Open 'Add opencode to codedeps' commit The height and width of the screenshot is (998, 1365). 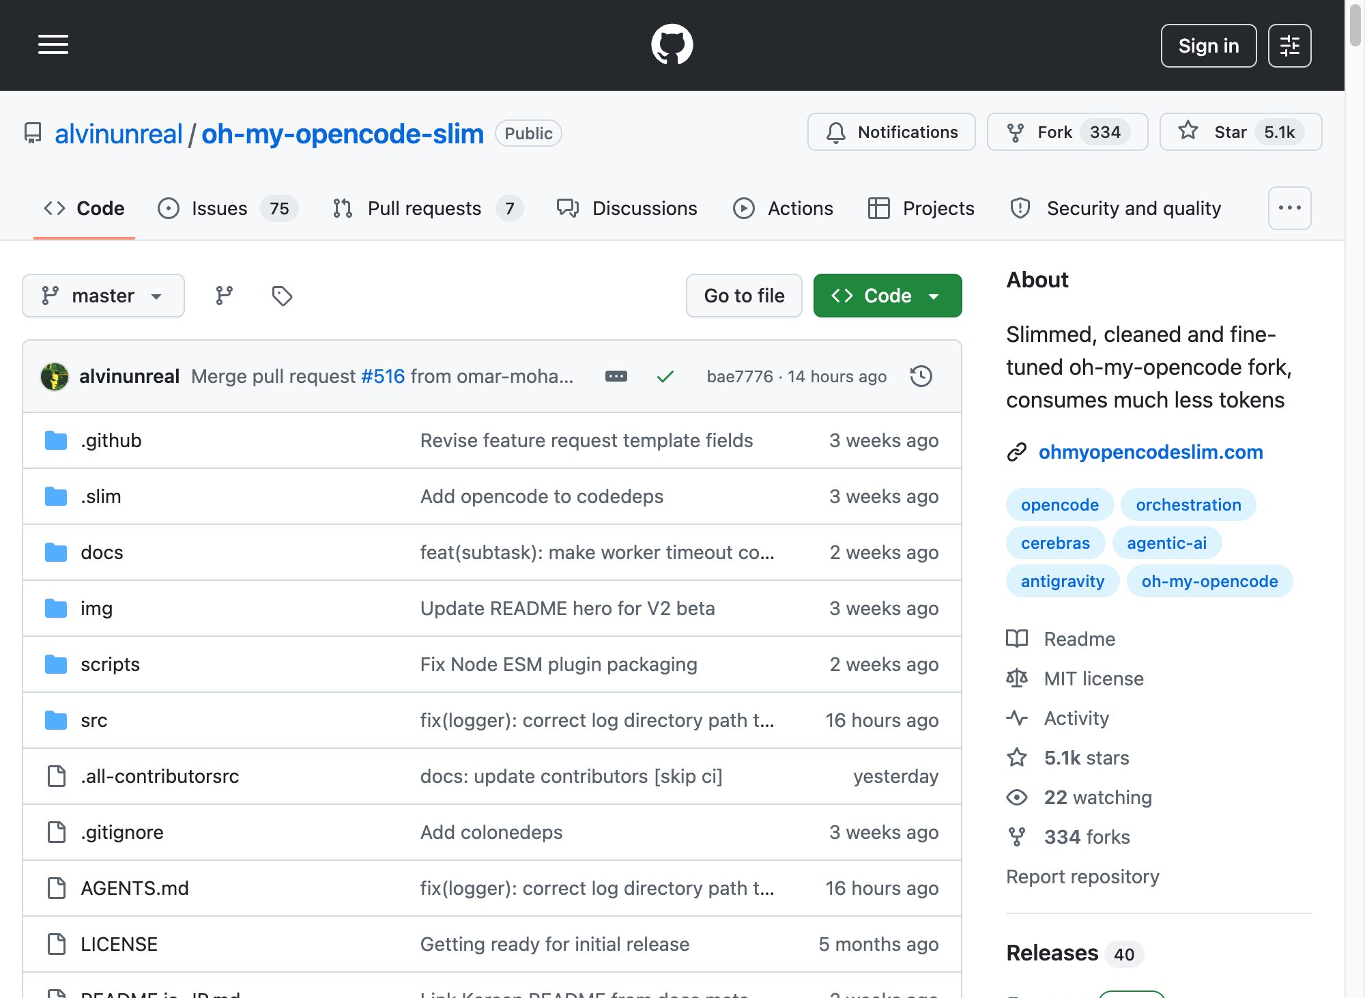pyautogui.click(x=541, y=496)
